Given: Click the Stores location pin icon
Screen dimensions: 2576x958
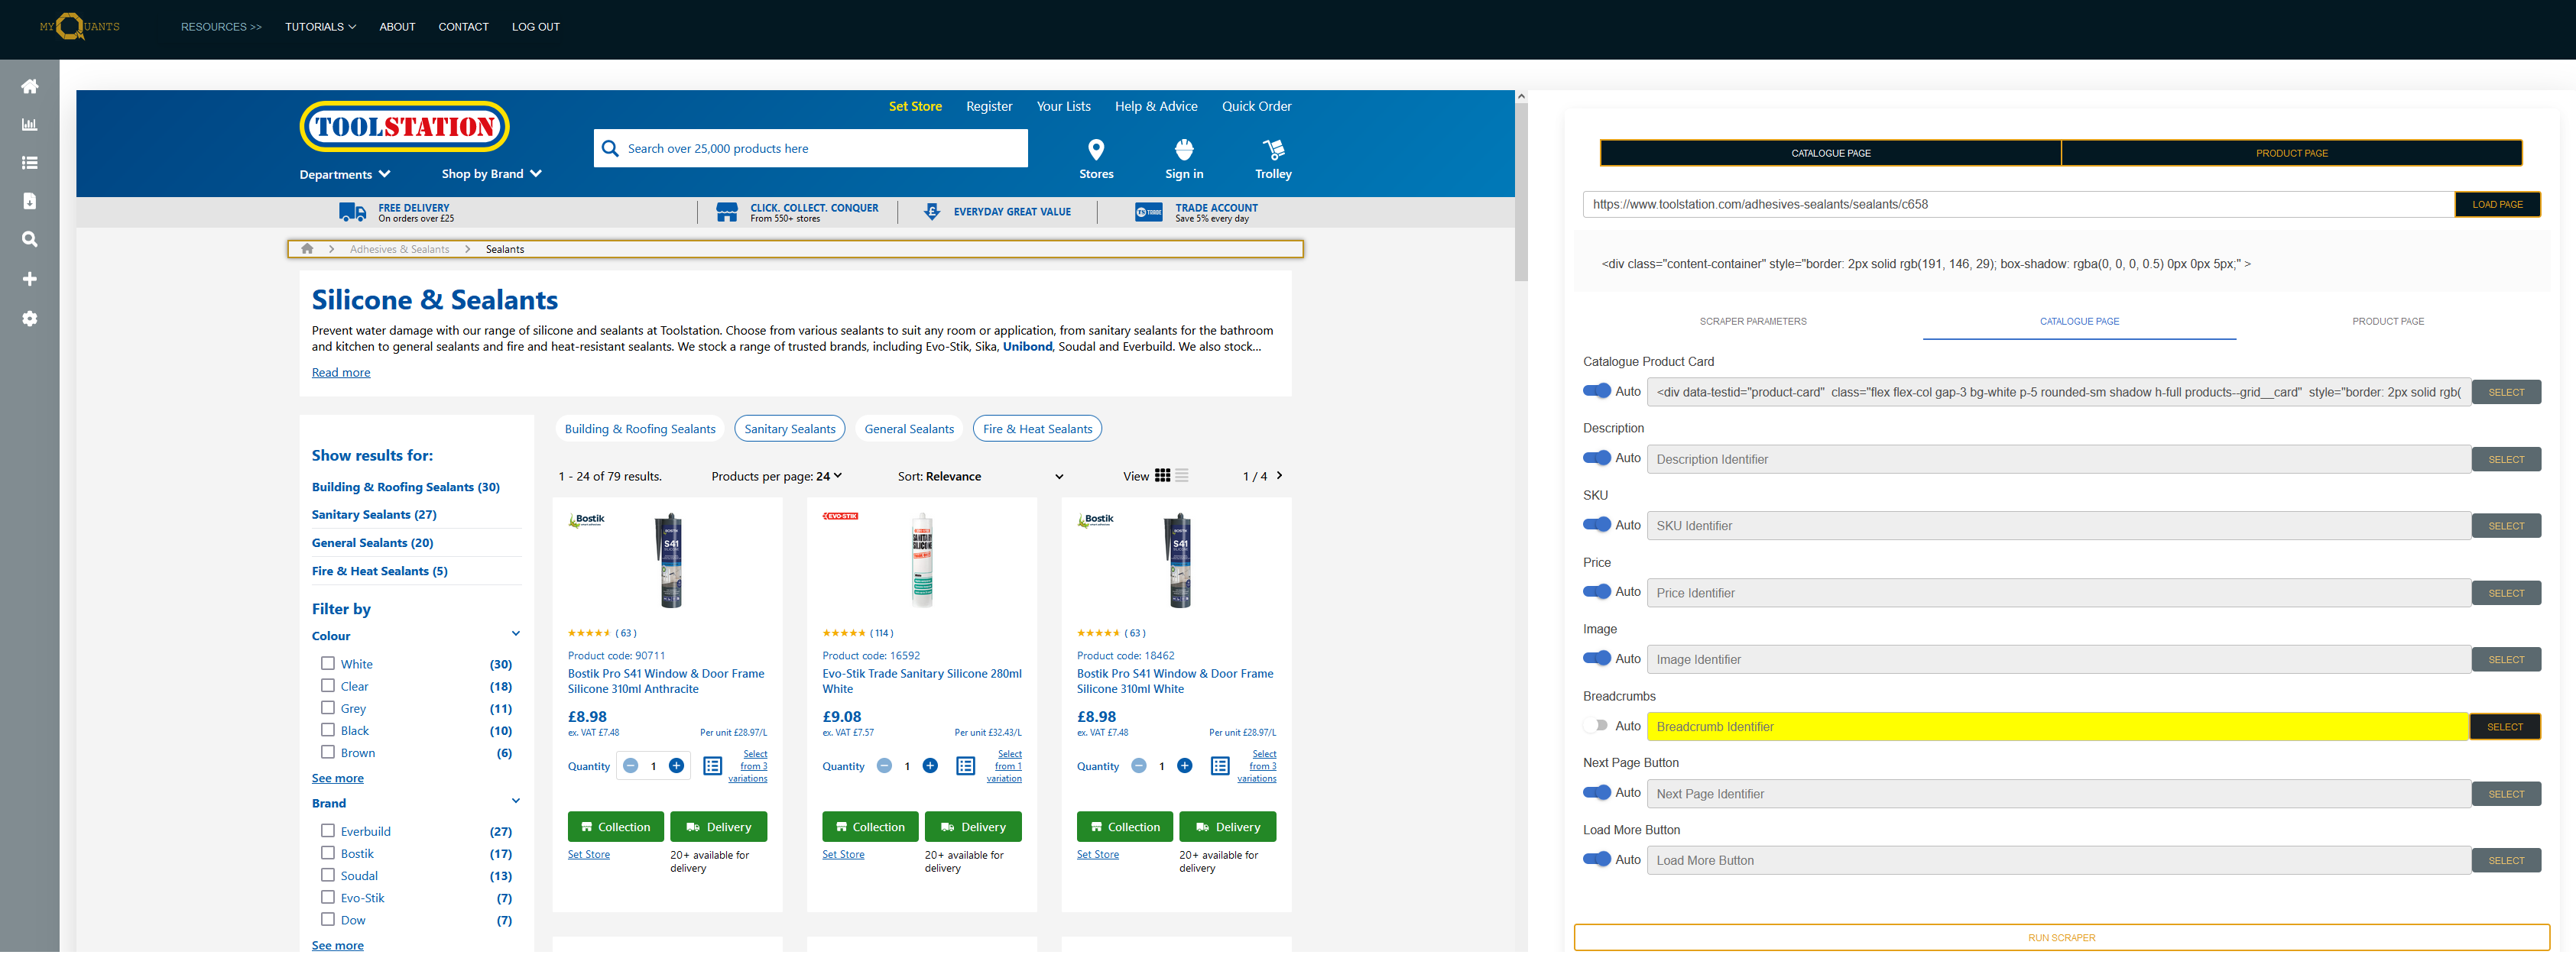Looking at the screenshot, I should [x=1096, y=150].
